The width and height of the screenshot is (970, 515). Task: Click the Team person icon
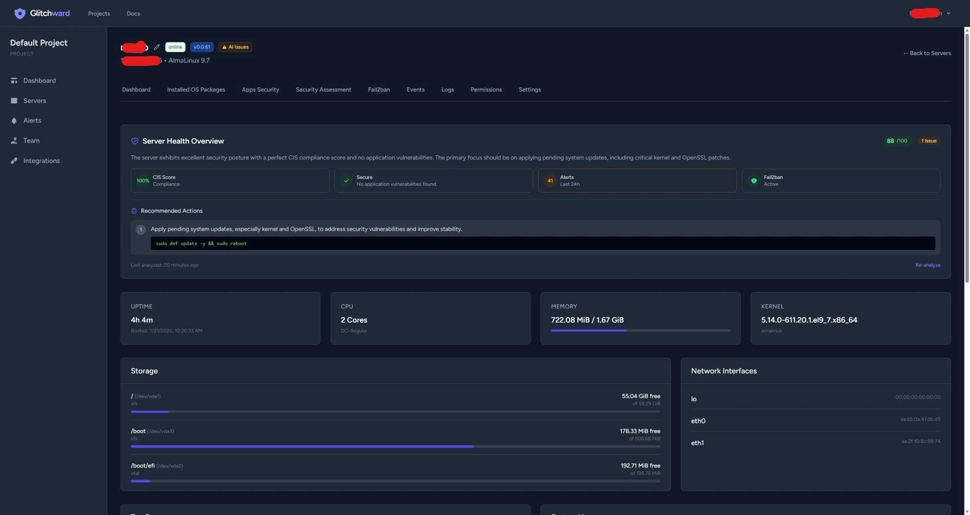pos(14,140)
